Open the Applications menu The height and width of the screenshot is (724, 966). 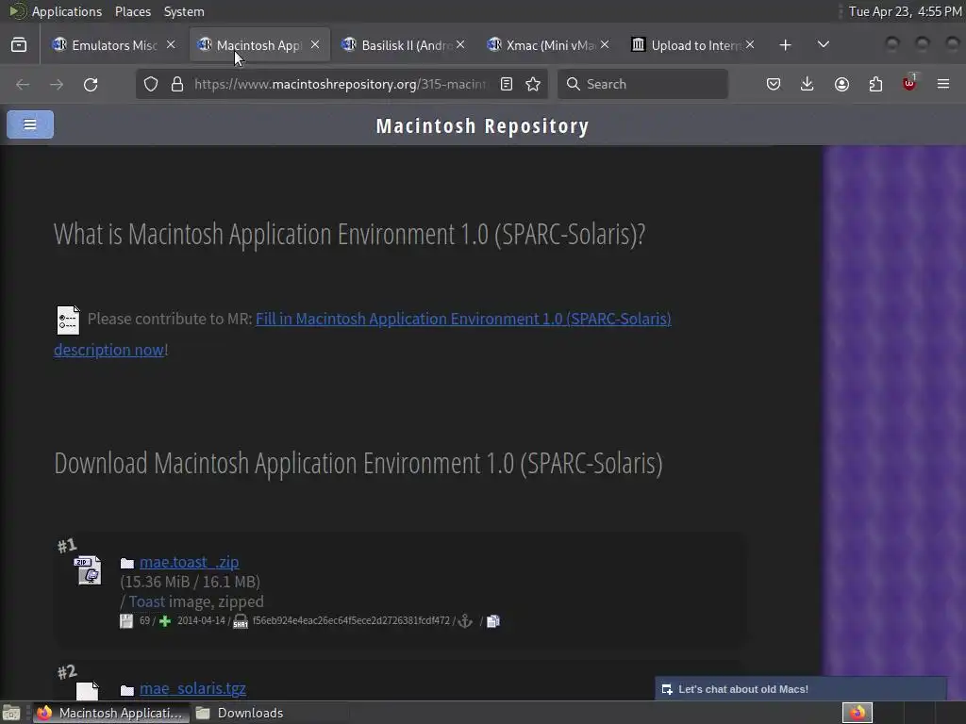pyautogui.click(x=56, y=11)
